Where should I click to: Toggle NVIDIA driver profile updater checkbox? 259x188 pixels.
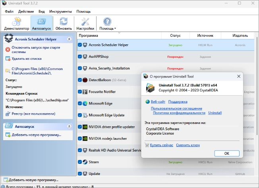coord(80,127)
